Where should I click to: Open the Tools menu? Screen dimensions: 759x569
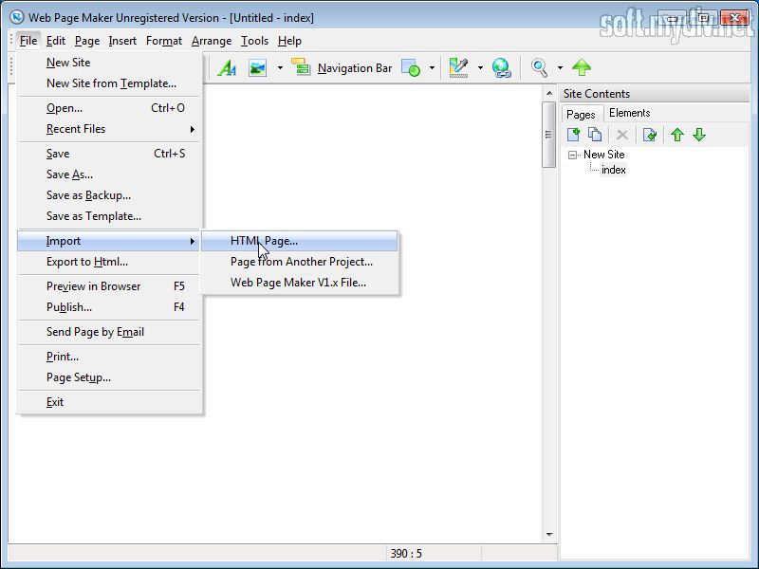click(x=254, y=41)
